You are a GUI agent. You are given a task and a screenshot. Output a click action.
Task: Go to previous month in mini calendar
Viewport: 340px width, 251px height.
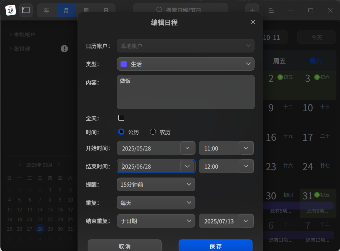[x=20, y=165]
